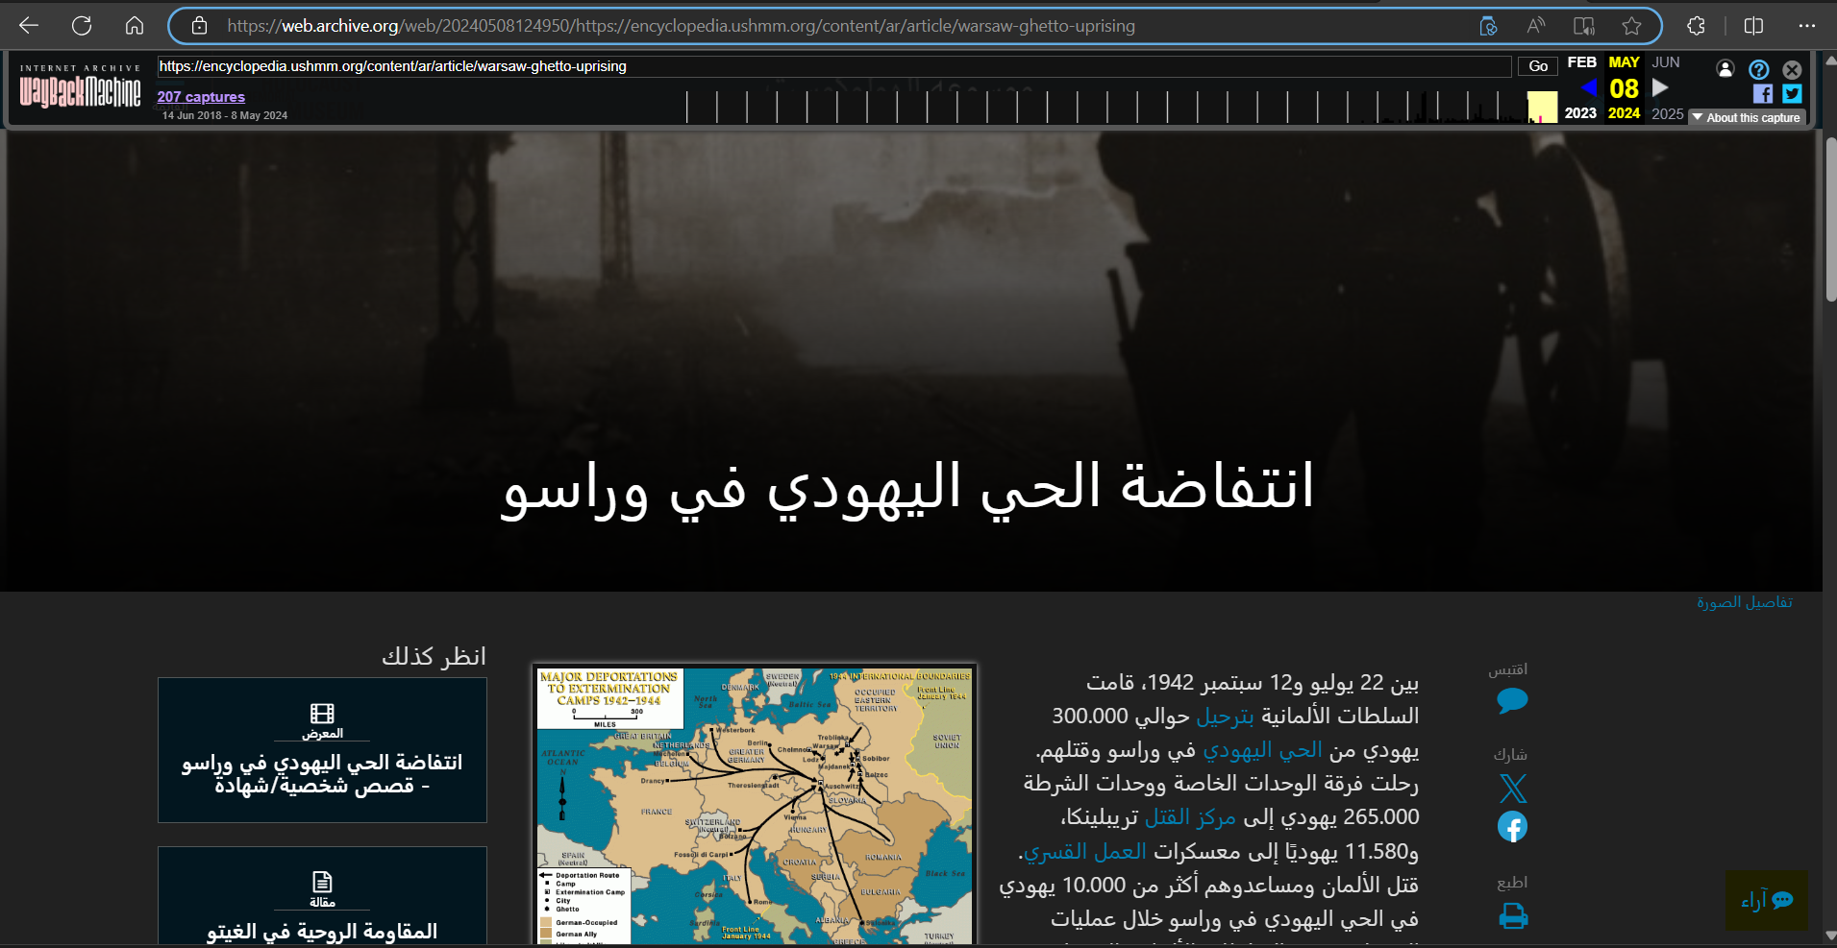
Task: Open the 207 captures link
Action: pos(201,97)
